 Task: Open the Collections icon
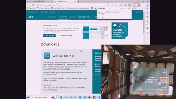[125, 5]
